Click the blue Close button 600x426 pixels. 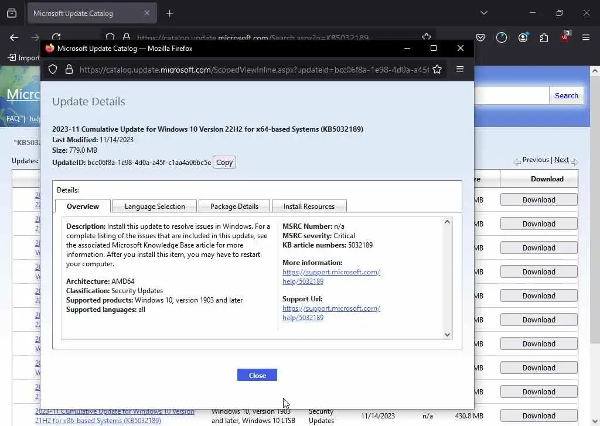point(257,375)
